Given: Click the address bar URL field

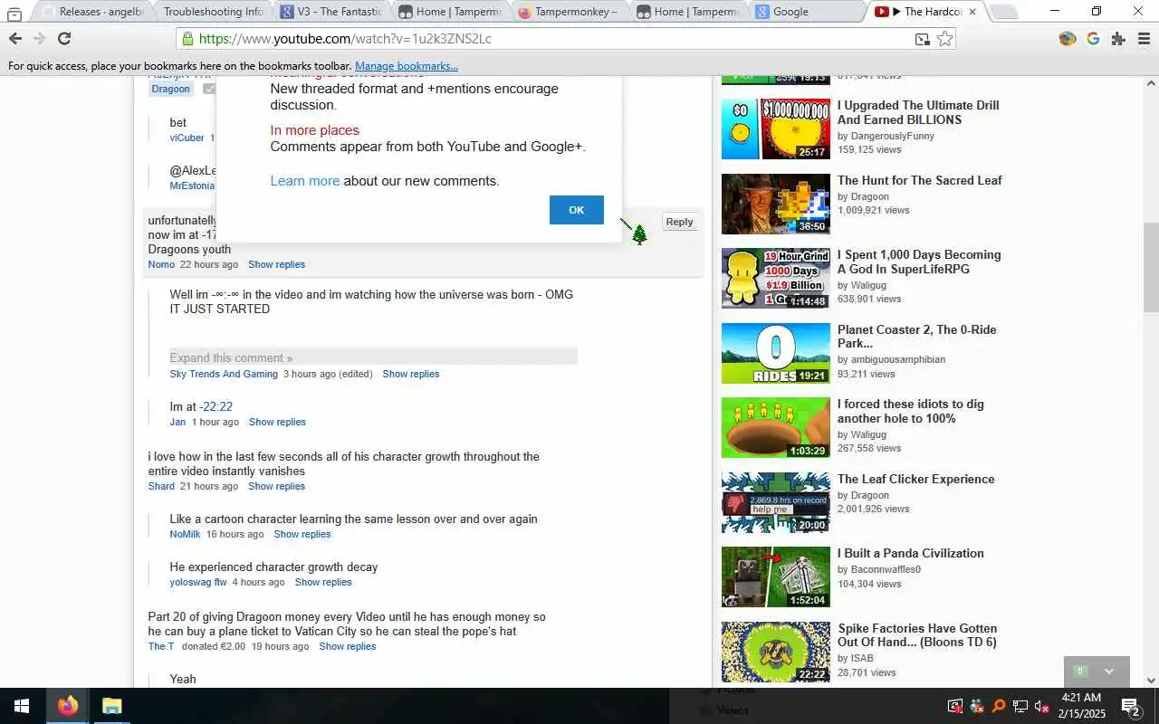Looking at the screenshot, I should 543,39.
